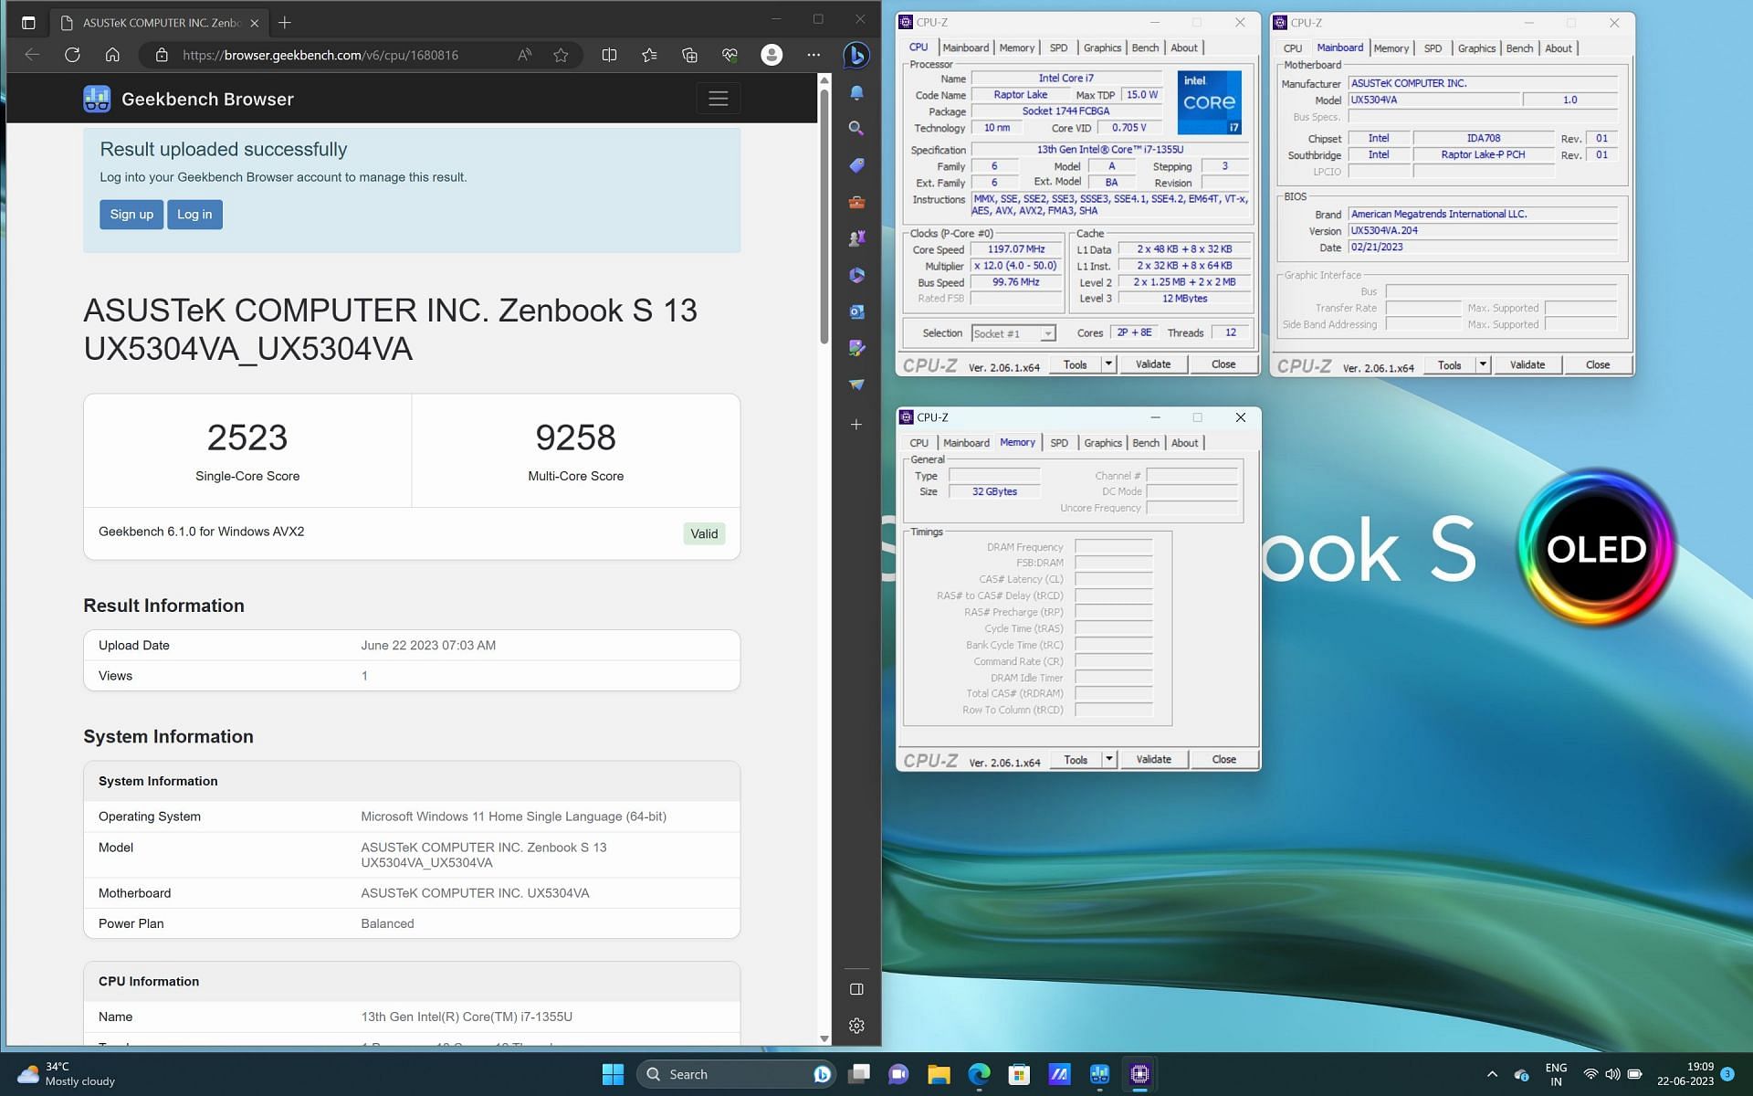Screen dimensions: 1753x1096
Task: Open the Shopping tag icon in Edge sidebar
Action: tap(856, 165)
